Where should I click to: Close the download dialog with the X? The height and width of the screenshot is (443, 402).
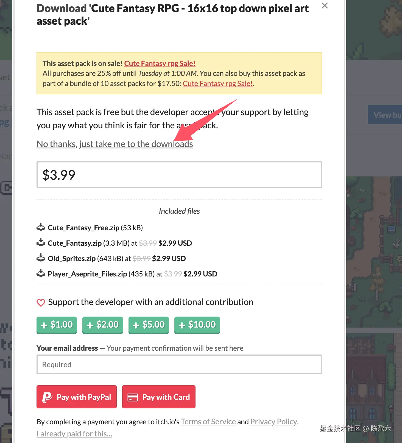click(325, 5)
